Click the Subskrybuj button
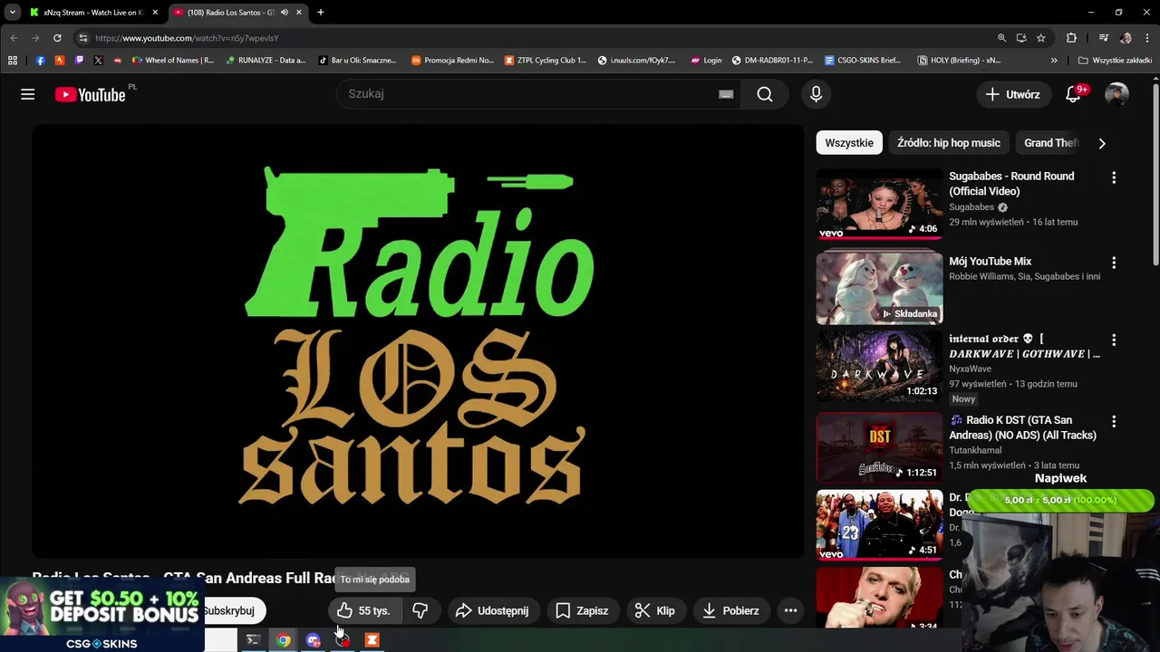The image size is (1160, 652). 234,610
